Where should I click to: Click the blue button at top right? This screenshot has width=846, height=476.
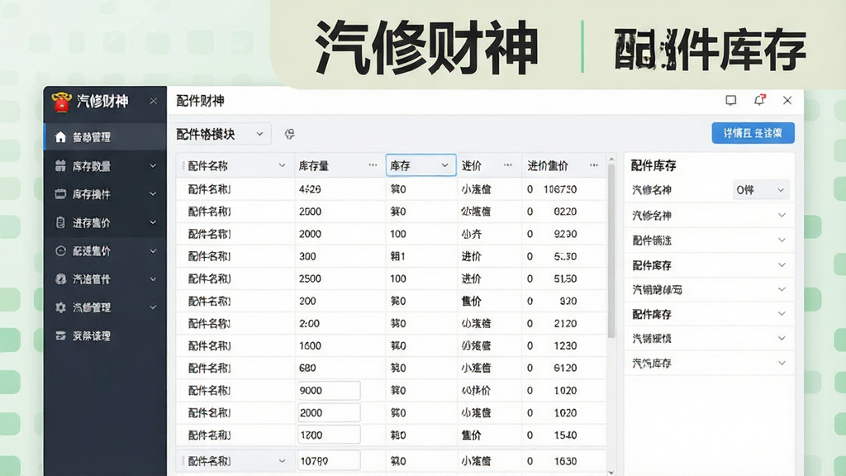coord(753,133)
